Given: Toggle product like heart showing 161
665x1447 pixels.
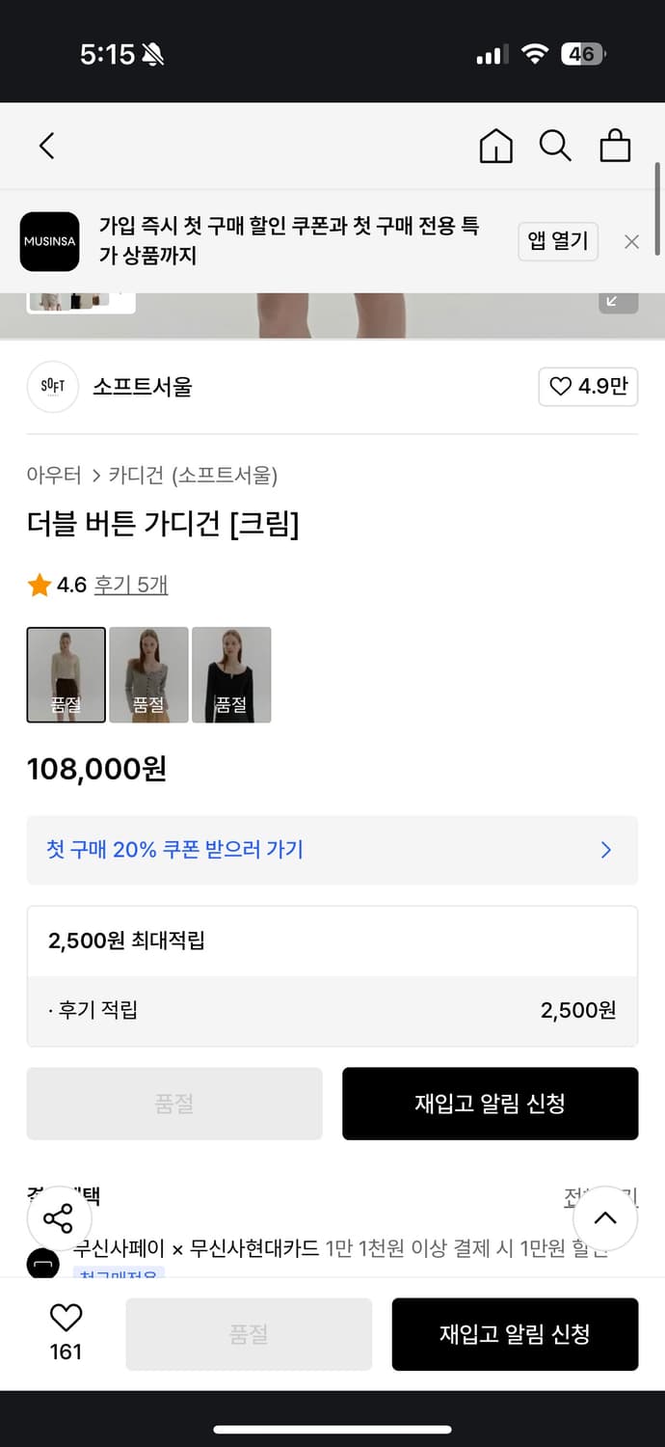Looking at the screenshot, I should (x=66, y=1332).
